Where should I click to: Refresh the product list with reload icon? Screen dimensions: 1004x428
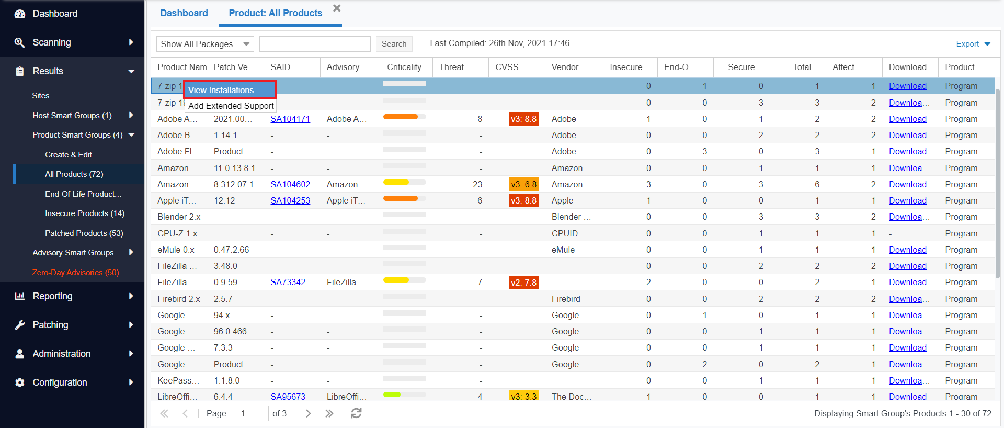point(356,413)
